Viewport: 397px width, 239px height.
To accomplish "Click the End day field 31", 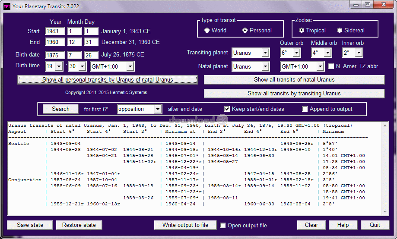I will pos(92,42).
